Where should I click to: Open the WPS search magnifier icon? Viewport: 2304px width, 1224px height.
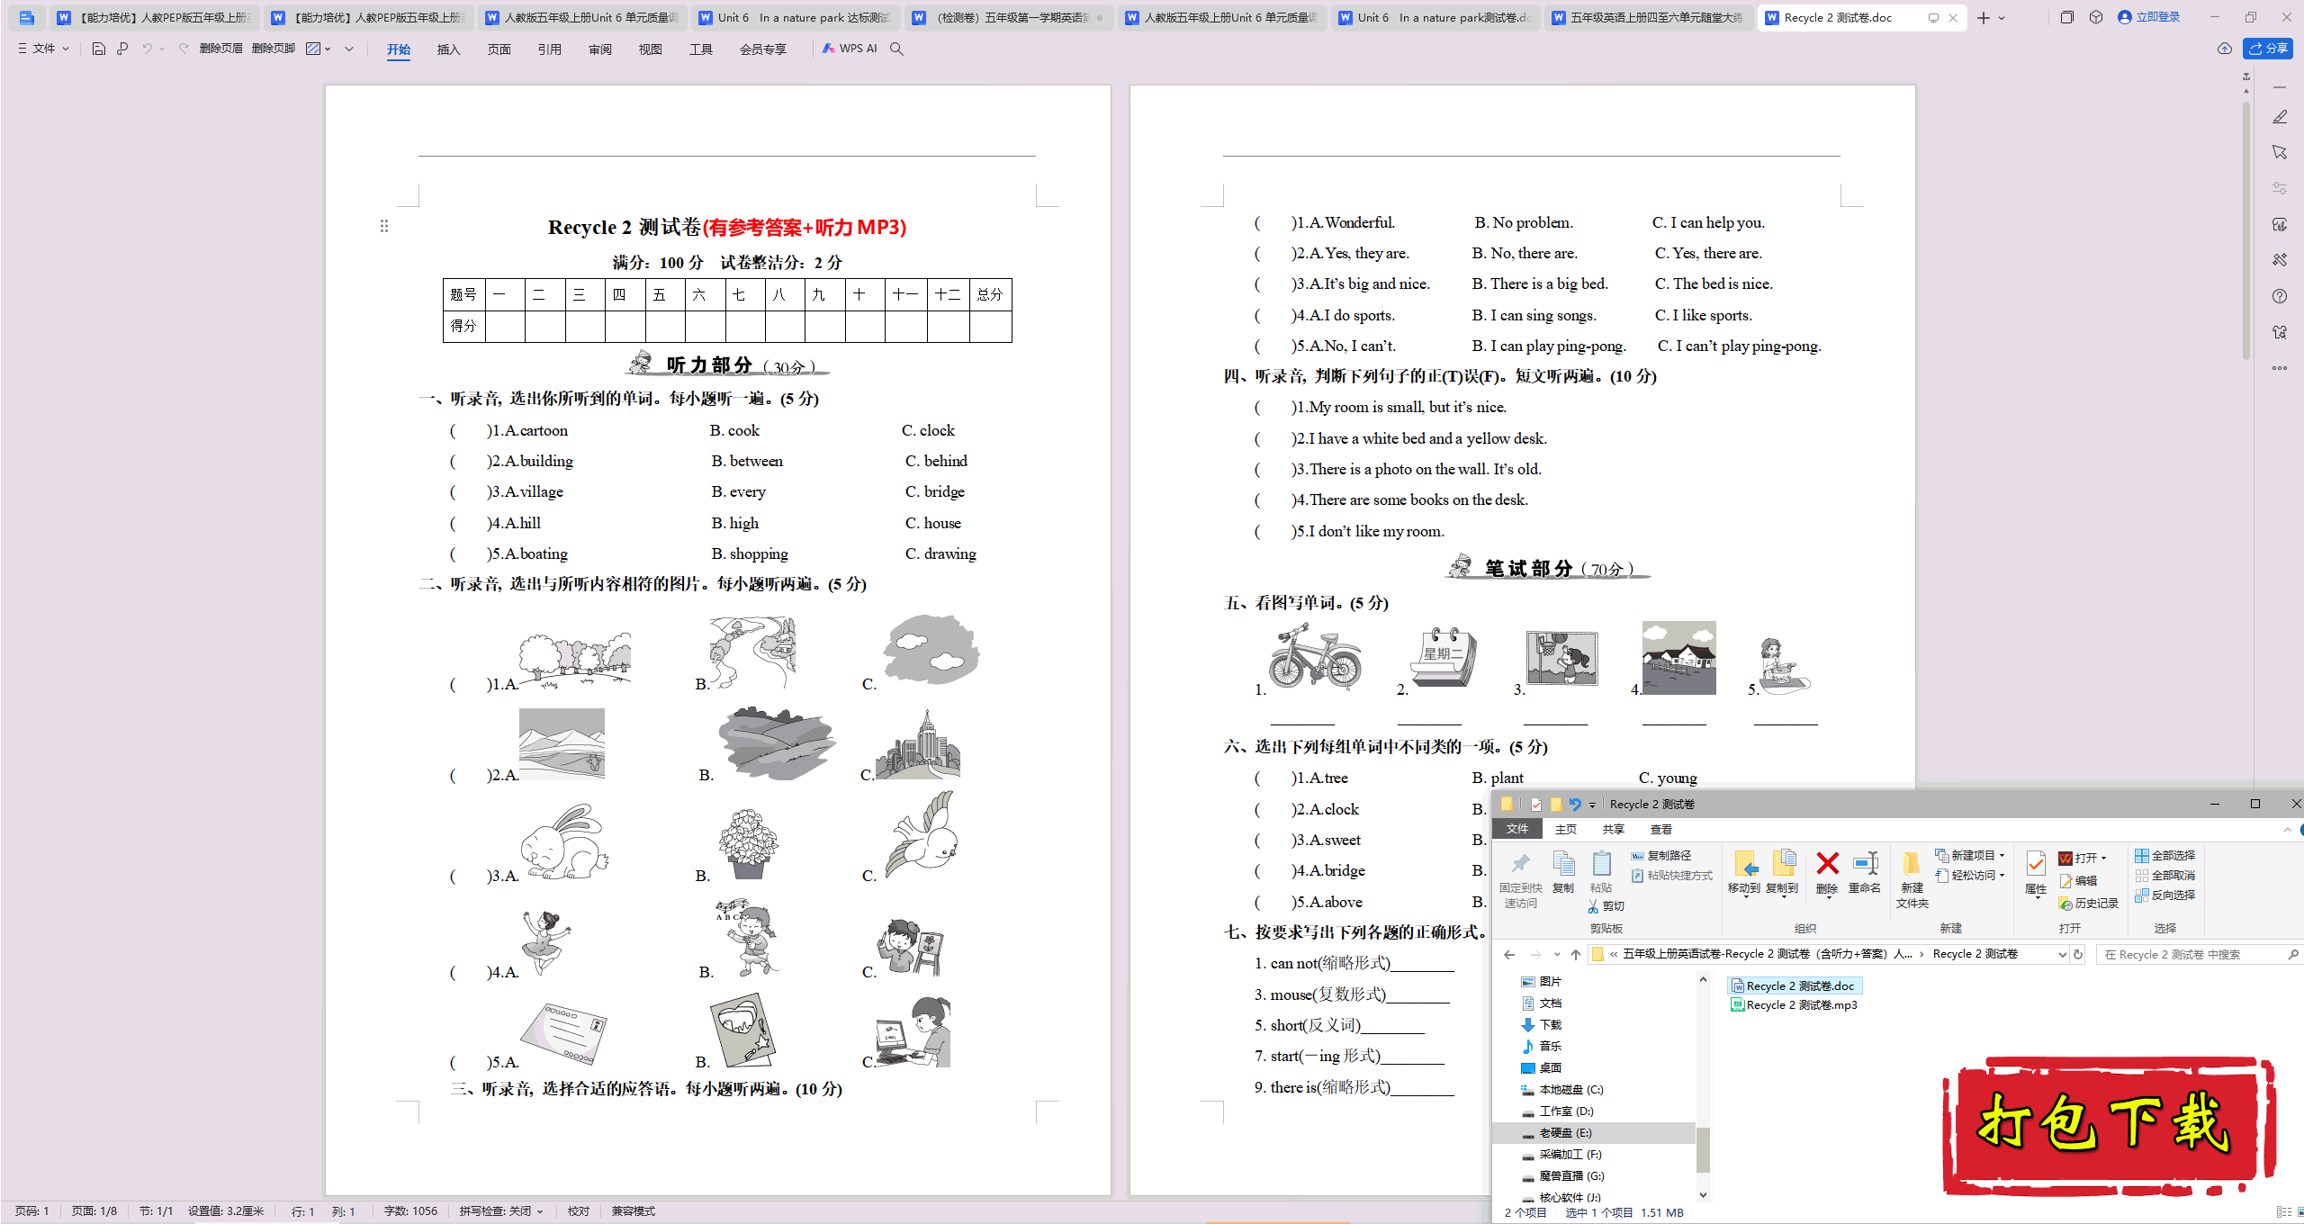(x=896, y=49)
